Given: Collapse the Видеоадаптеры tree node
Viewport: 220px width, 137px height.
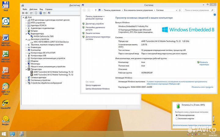Looking at the screenshot, I should click(26, 33).
